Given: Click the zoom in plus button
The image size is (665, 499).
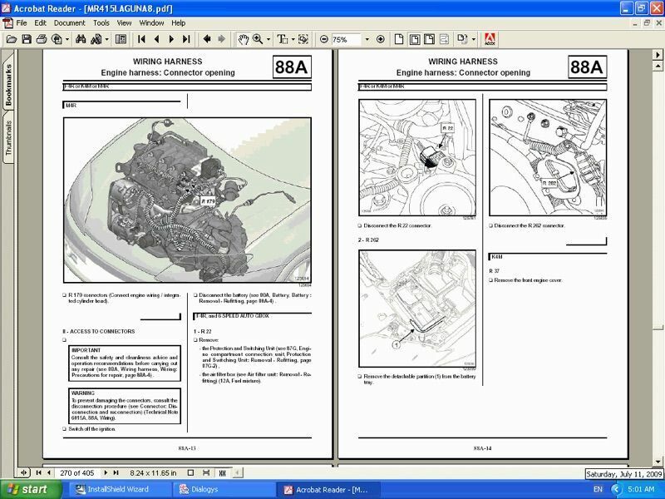Looking at the screenshot, I should coord(381,39).
